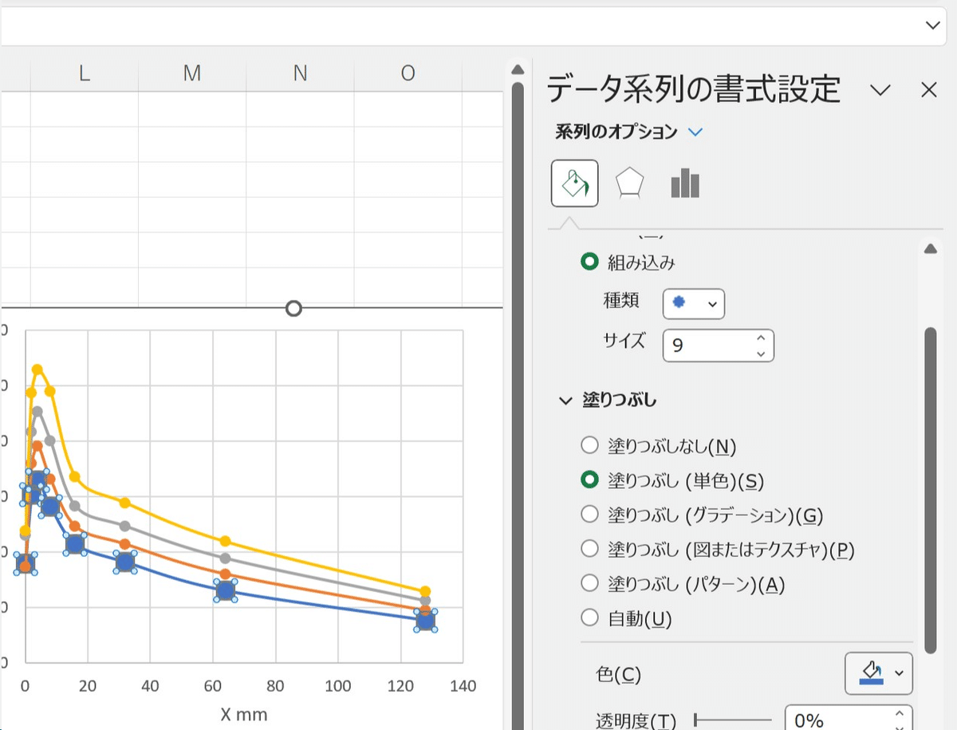Viewport: 957px width, 730px height.
Task: Adjust the 透明度(T) slider
Action: pyautogui.click(x=734, y=720)
